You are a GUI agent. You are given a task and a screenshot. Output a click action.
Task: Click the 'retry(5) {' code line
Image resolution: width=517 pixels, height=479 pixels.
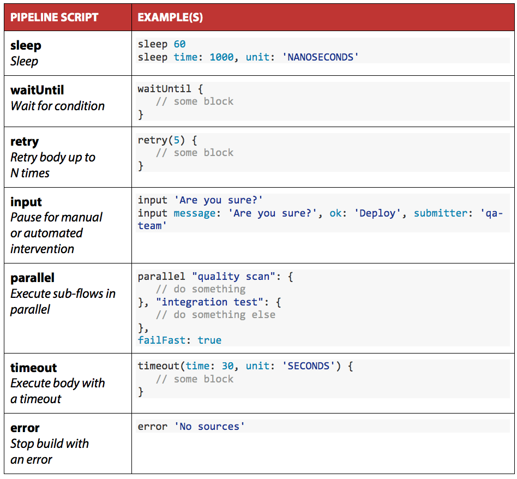pos(167,140)
